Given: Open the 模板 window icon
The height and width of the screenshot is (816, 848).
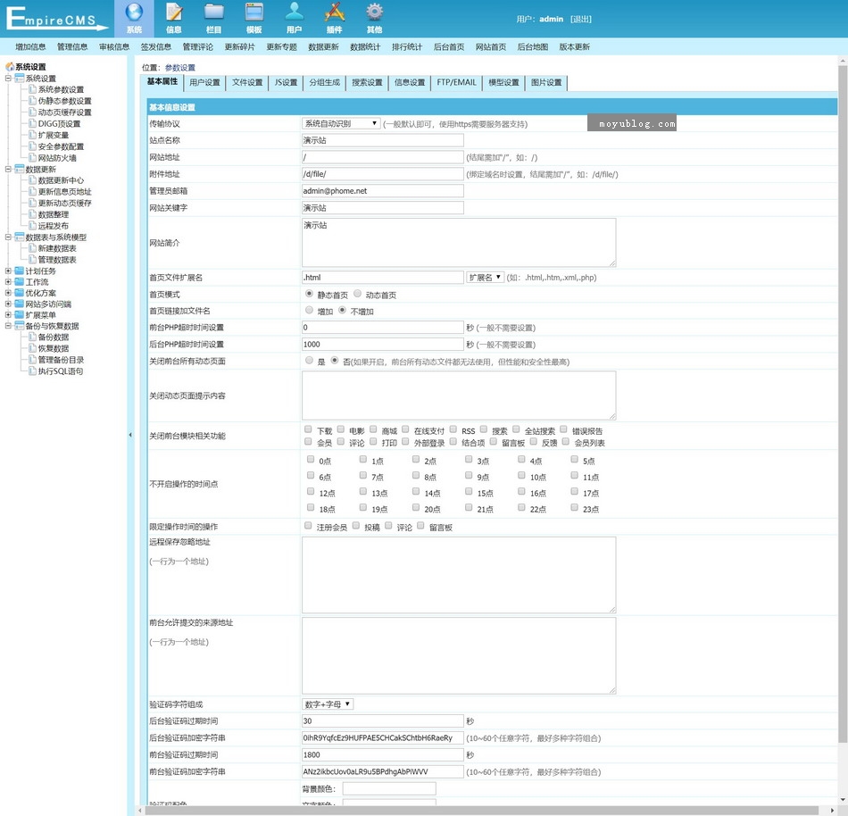Looking at the screenshot, I should (x=254, y=12).
